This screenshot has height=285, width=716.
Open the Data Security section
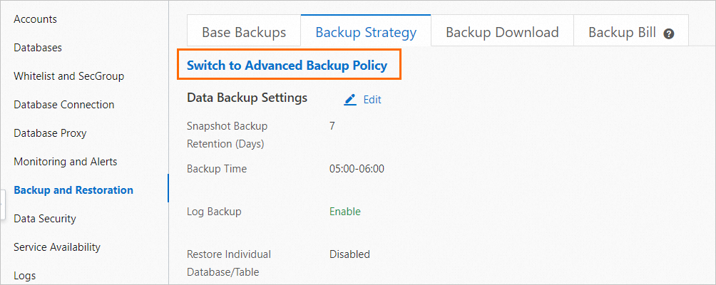click(45, 219)
